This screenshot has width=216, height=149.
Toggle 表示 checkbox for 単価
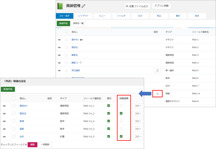tap(109, 121)
